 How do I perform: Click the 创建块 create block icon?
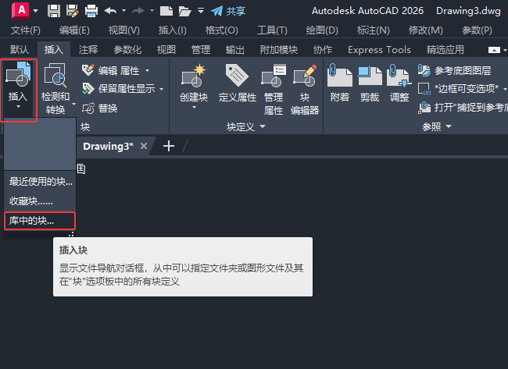point(194,76)
